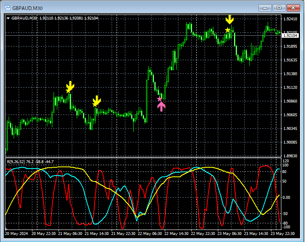Click the current price tag 1.92104

(290, 36)
